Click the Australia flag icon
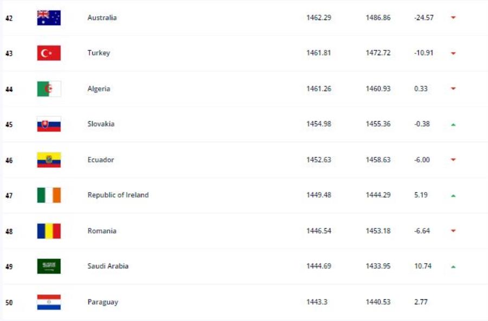Image resolution: width=488 pixels, height=321 pixels. [x=49, y=18]
